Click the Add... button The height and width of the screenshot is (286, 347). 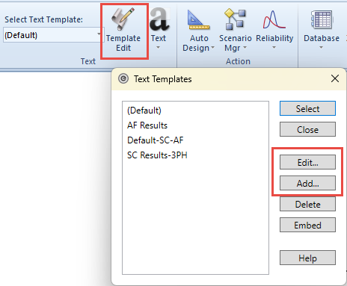[x=307, y=183]
